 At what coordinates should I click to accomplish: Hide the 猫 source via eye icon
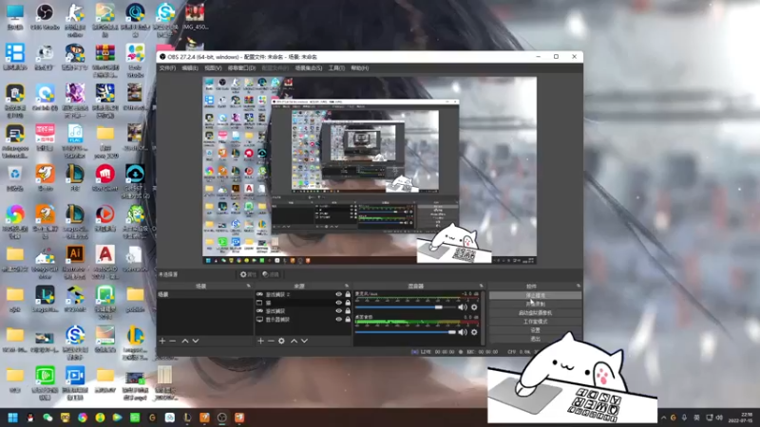pos(339,303)
